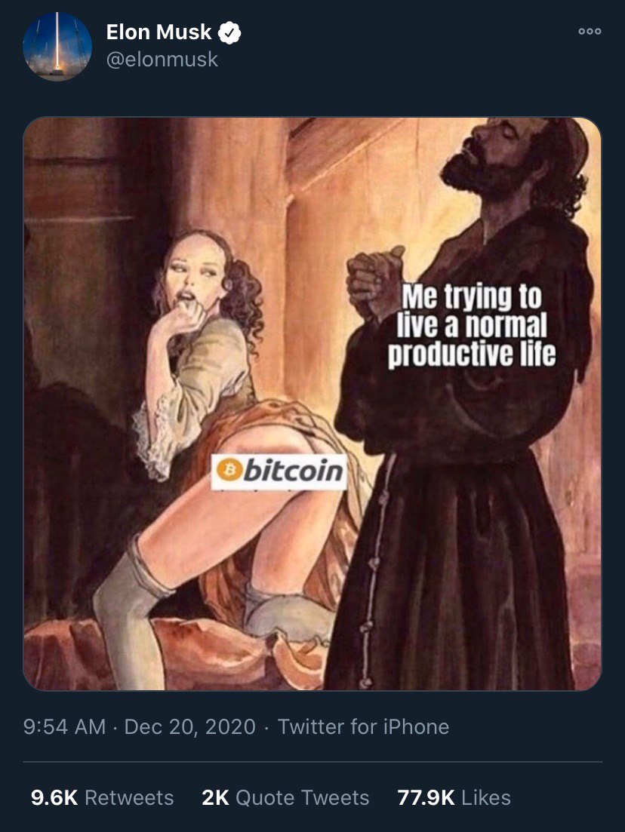
Task: Click the orange Bitcoin coin logo
Action: (229, 470)
